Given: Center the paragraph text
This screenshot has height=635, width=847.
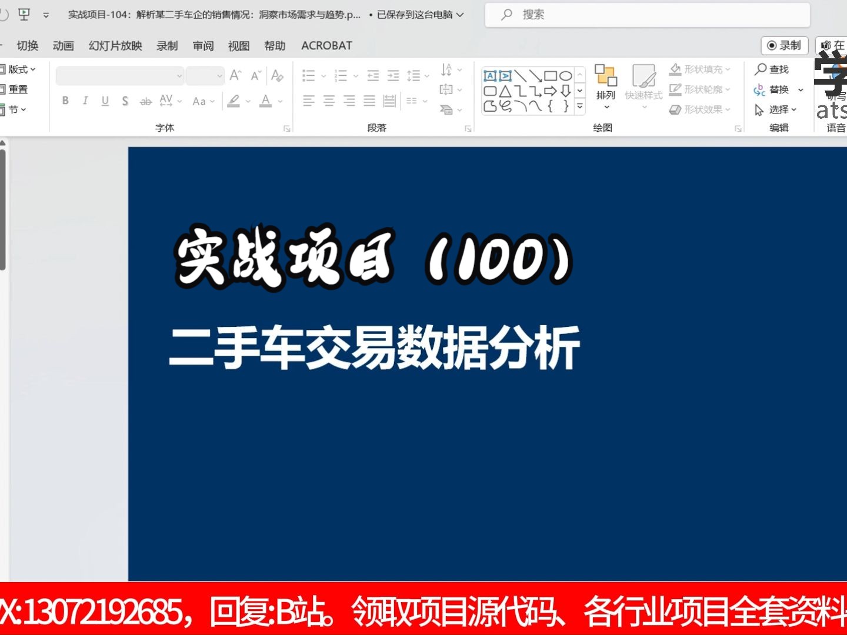Looking at the screenshot, I should pyautogui.click(x=329, y=101).
